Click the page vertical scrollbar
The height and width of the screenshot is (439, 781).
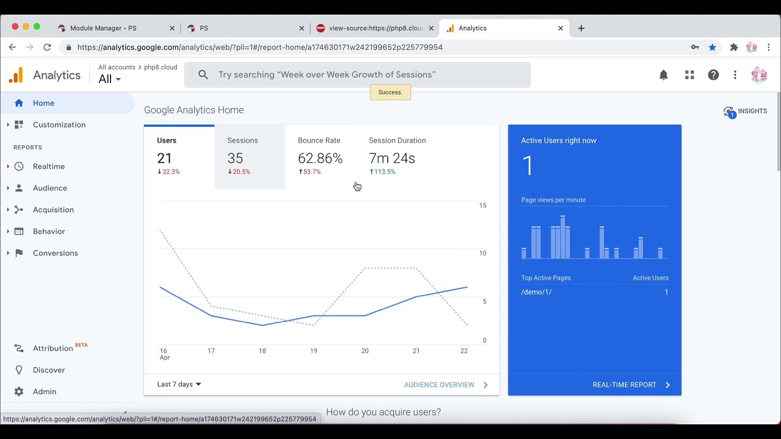click(x=779, y=131)
